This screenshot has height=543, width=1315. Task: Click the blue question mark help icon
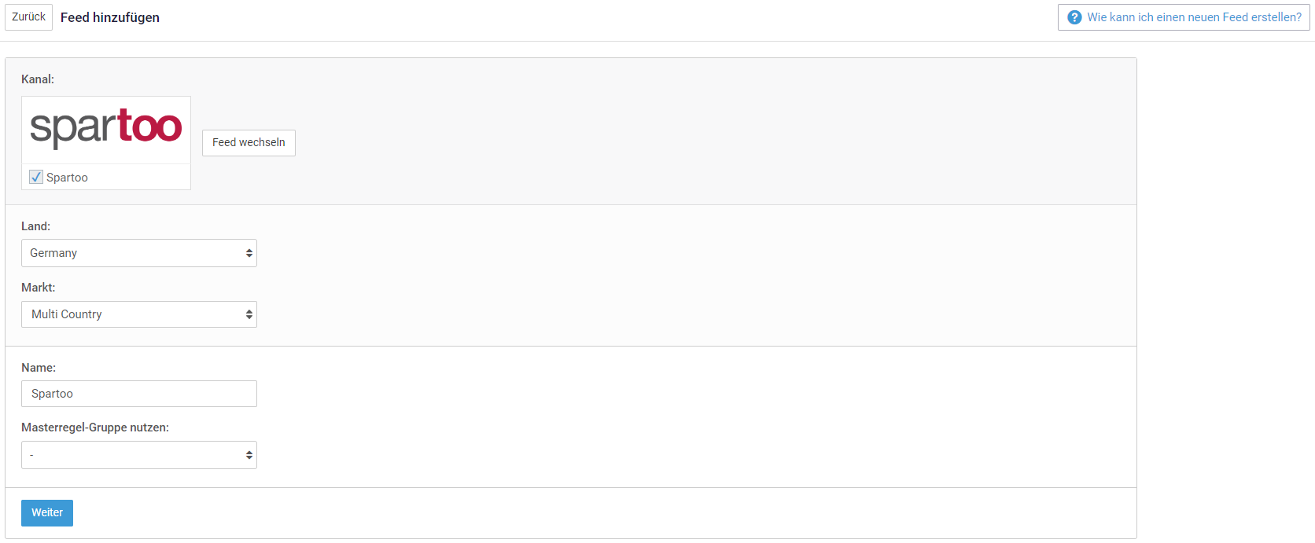(x=1074, y=17)
